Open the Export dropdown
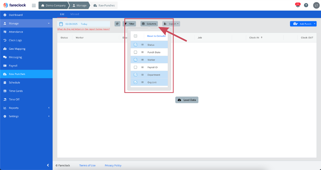The image size is (321, 170). coord(171,24)
